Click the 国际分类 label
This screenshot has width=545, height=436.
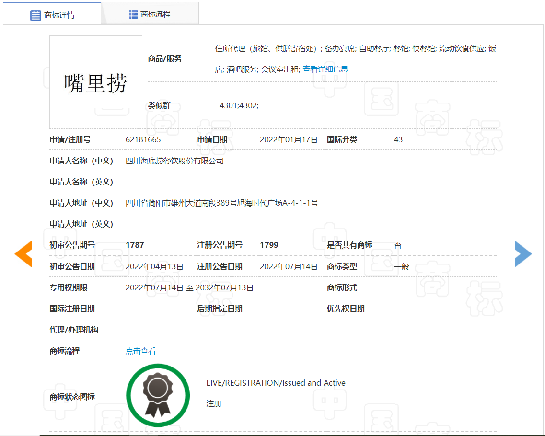[x=342, y=139]
